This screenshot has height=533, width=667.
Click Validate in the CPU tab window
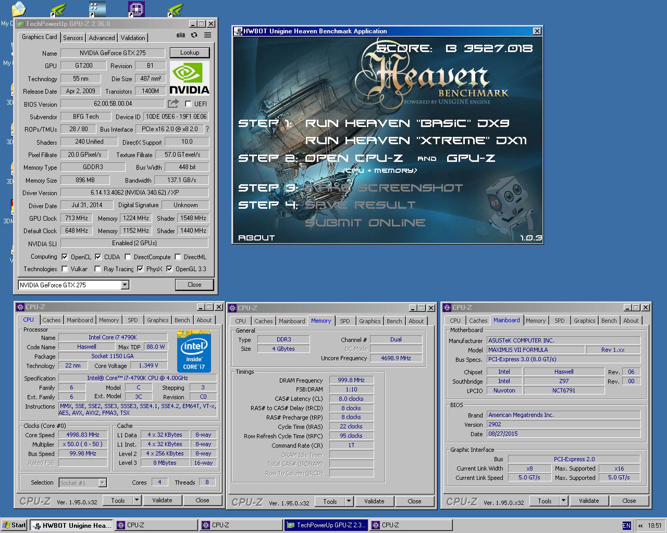point(162,500)
